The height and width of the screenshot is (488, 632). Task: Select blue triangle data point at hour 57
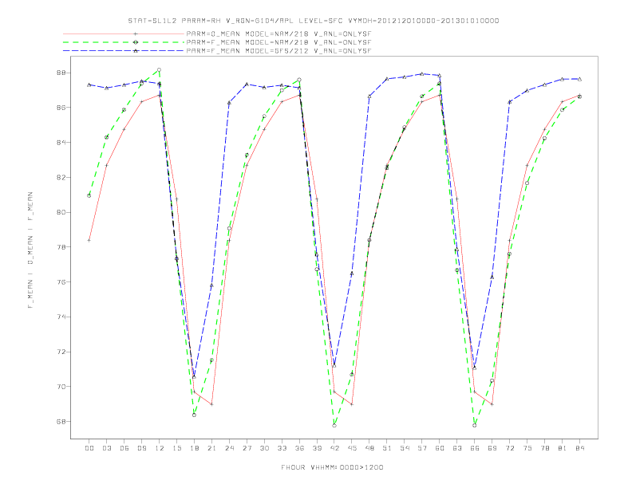tap(422, 73)
